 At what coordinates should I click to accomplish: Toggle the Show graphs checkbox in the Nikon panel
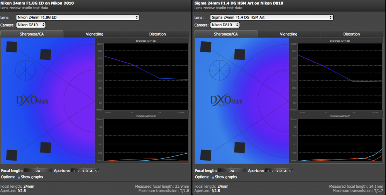pyautogui.click(x=19, y=177)
